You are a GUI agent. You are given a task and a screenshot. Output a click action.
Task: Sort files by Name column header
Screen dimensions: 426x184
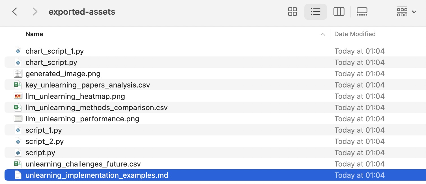click(34, 34)
